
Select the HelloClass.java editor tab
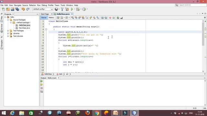63,14
